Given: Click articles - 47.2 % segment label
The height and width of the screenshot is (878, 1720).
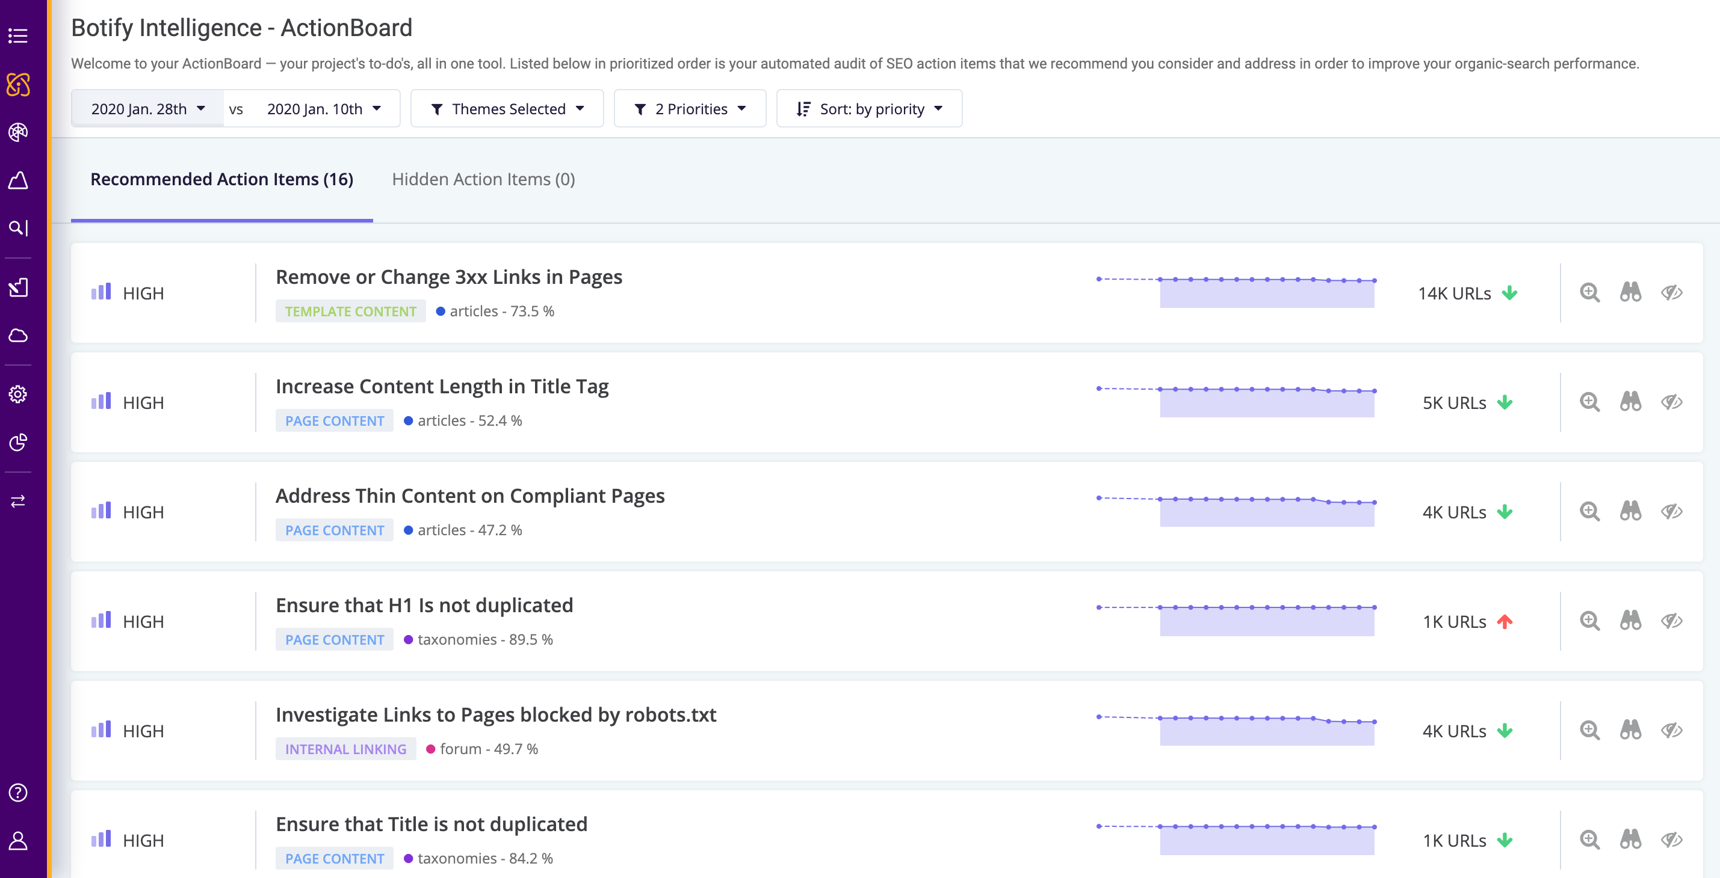Looking at the screenshot, I should [463, 530].
